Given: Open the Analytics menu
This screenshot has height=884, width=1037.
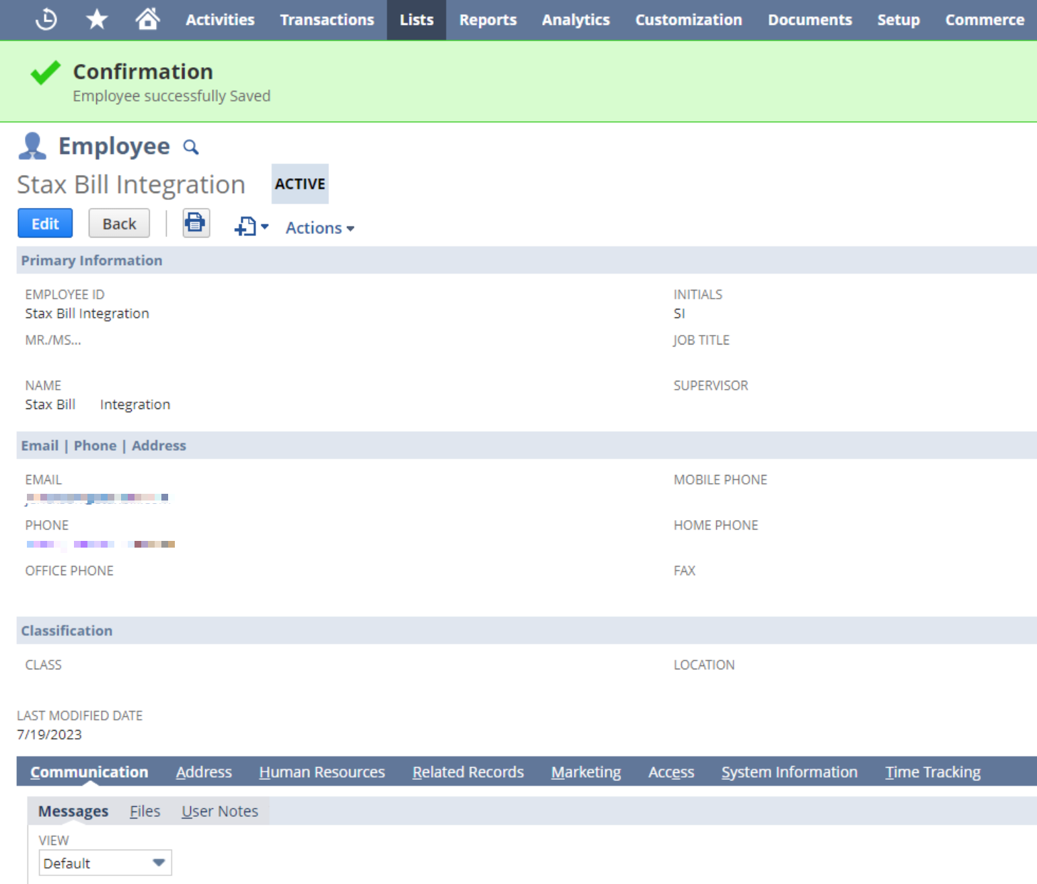Looking at the screenshot, I should (x=576, y=20).
